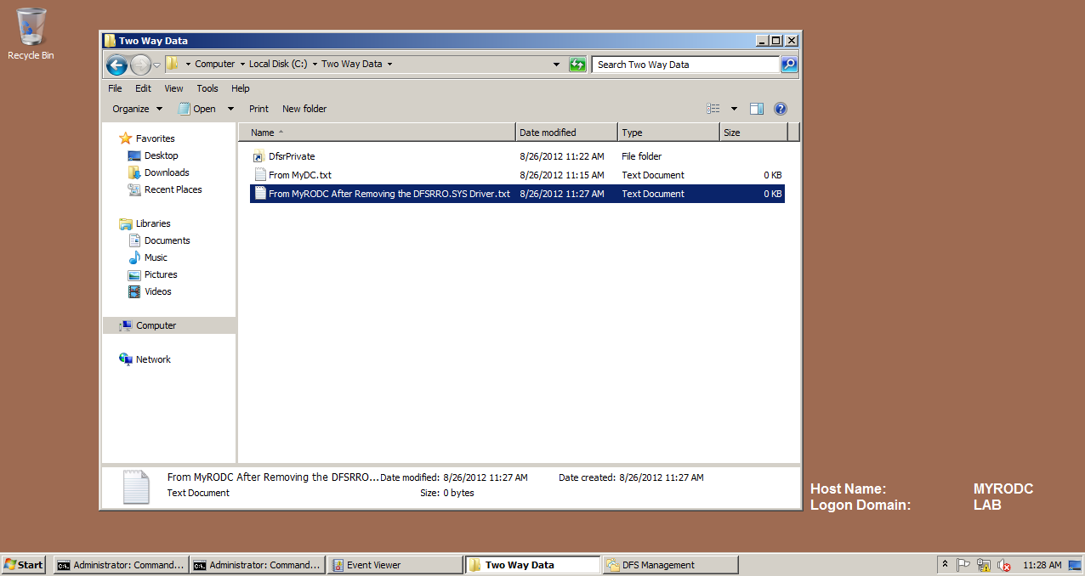Open the Recycle Bin desktop icon

pos(31,34)
